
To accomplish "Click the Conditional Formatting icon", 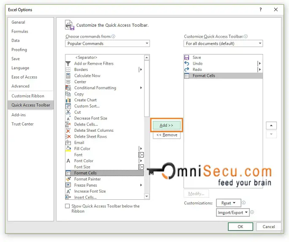I will coord(68,88).
